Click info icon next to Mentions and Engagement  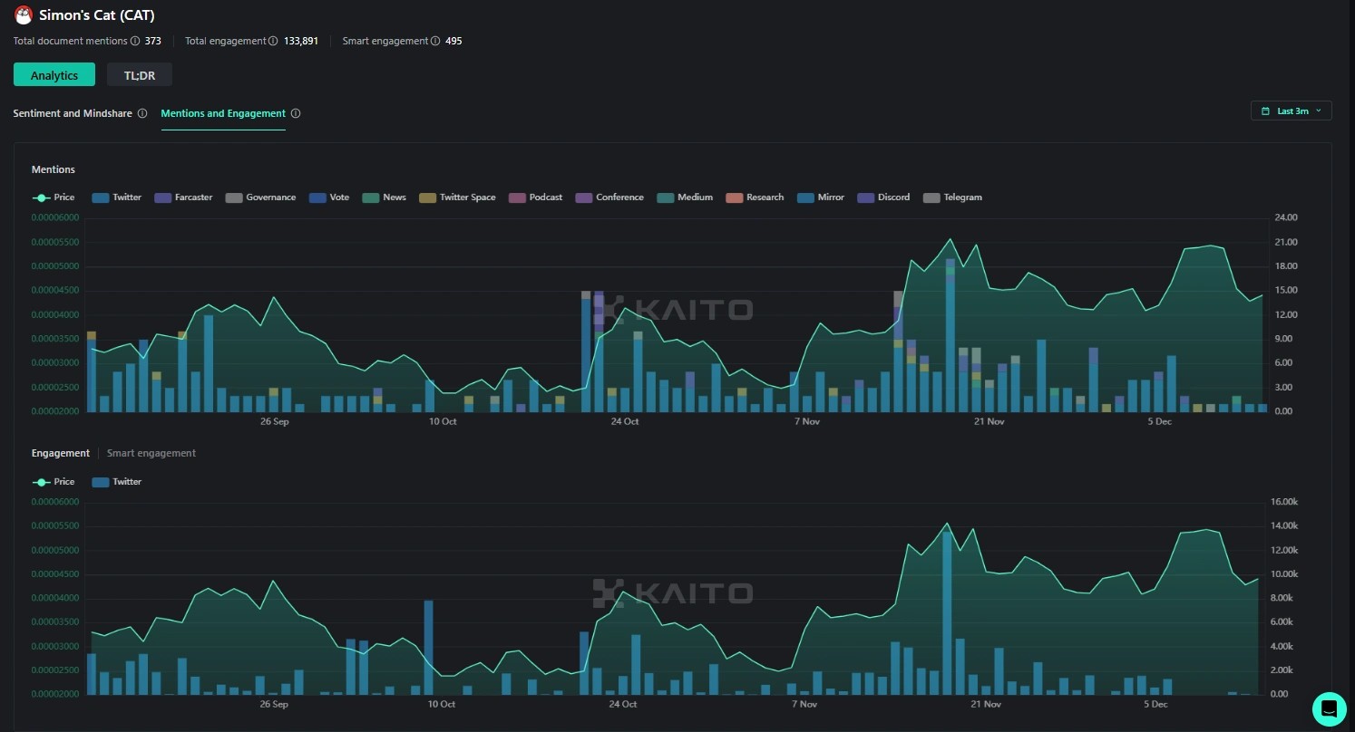pos(296,114)
